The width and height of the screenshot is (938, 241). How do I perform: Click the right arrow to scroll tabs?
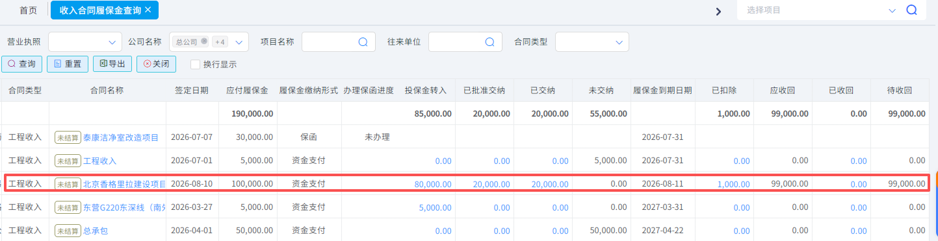[x=718, y=11]
